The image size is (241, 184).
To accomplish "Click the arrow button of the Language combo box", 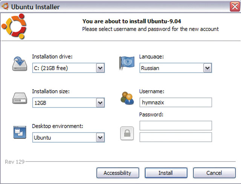I will [x=207, y=68].
